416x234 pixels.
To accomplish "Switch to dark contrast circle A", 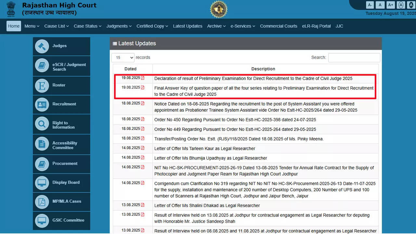I will [x=411, y=5].
